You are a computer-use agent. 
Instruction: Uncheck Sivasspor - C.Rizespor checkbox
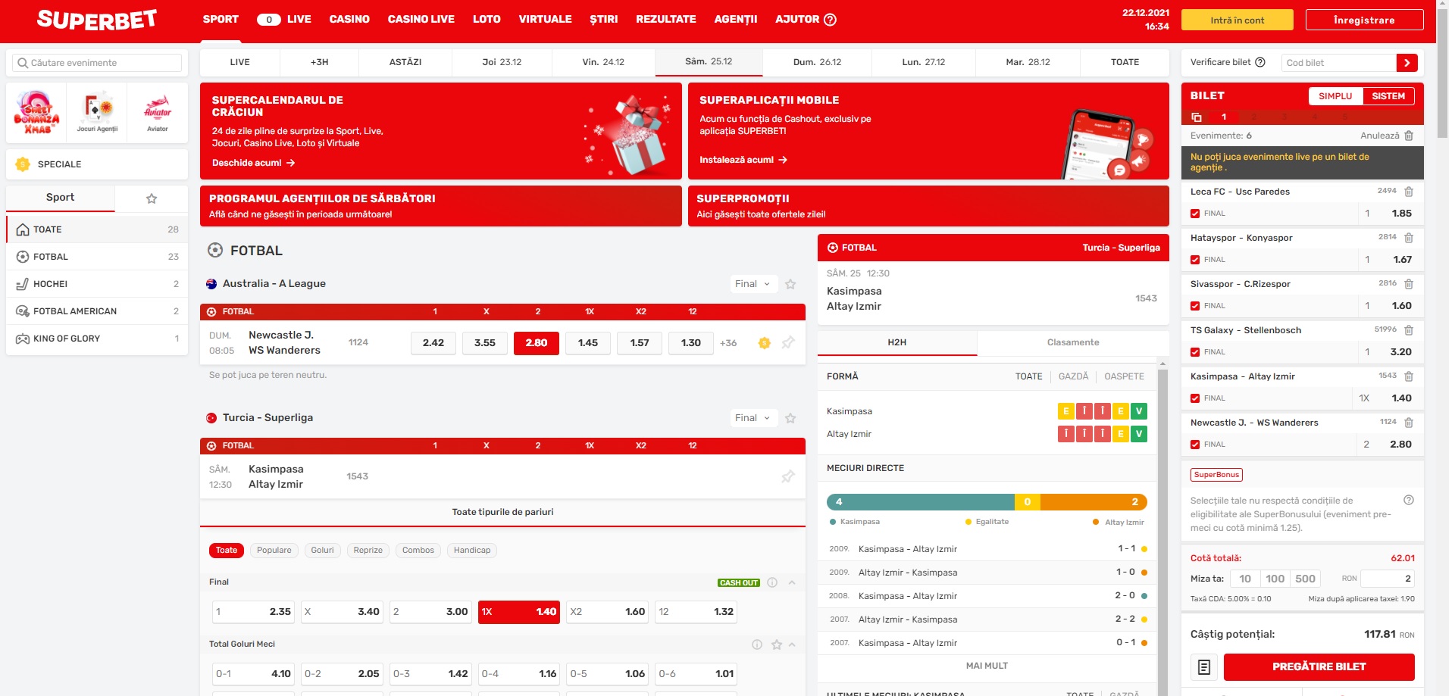click(1195, 306)
